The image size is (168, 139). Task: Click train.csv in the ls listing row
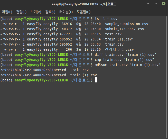(114, 44)
